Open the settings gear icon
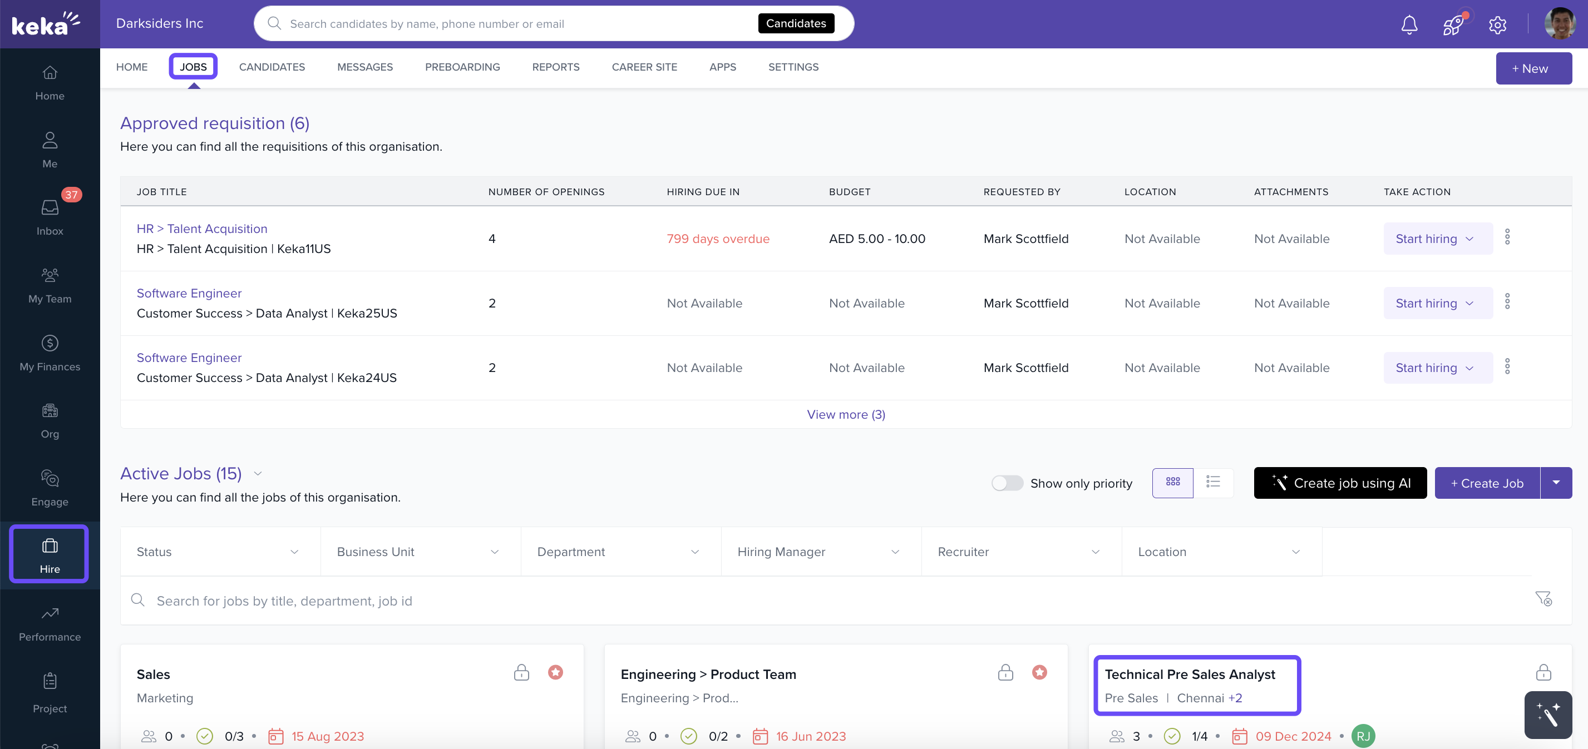Viewport: 1588px width, 749px height. click(x=1497, y=24)
